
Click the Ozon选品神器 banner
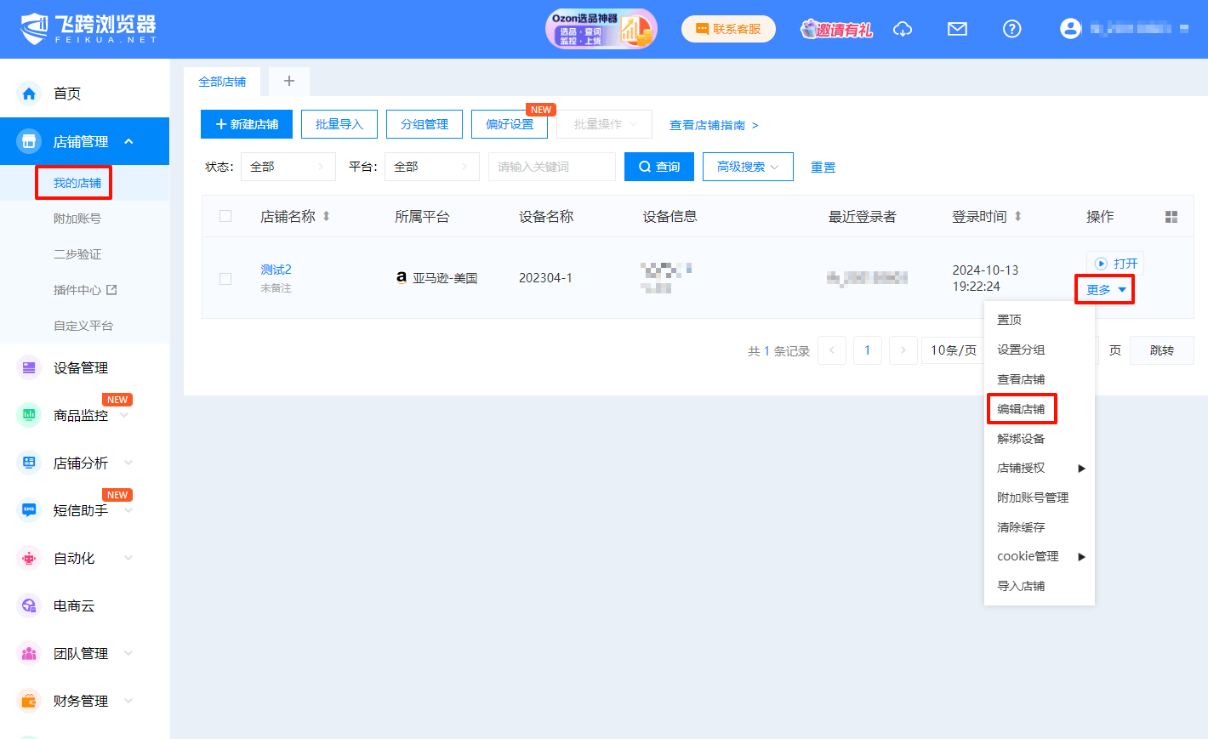tap(601, 29)
